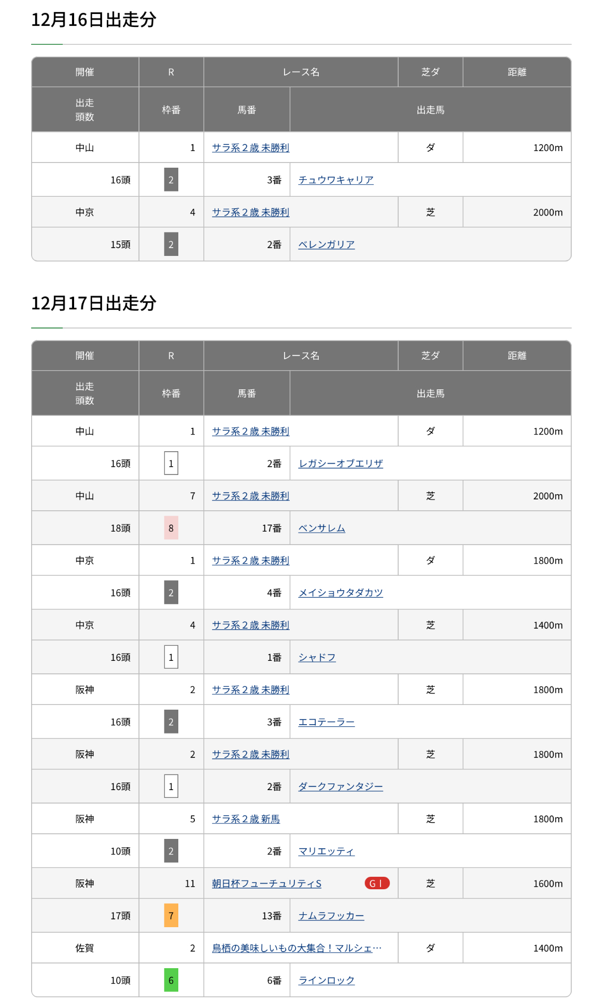
Task: Click the orange bracket number 7 badge
Action: click(x=171, y=916)
